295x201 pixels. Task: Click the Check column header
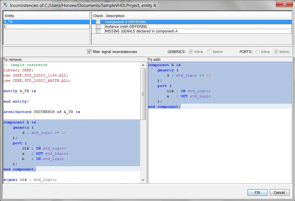pyautogui.click(x=98, y=16)
